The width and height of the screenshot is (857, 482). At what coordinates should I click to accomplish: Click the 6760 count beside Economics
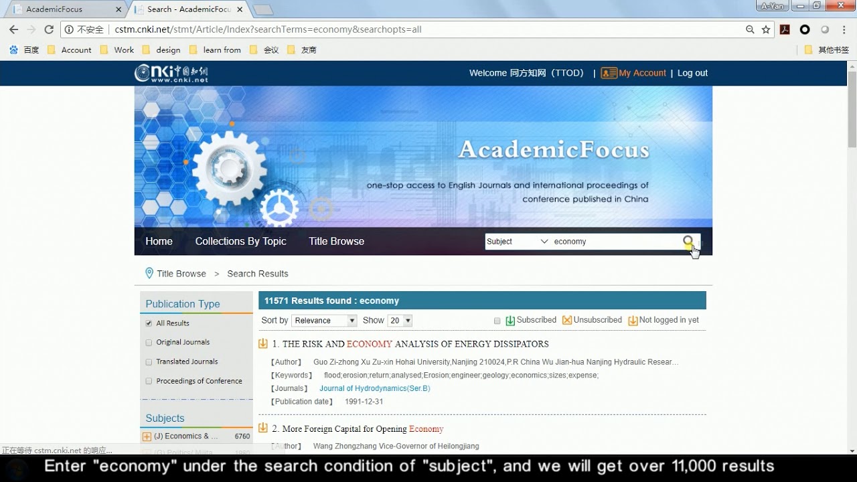click(242, 436)
